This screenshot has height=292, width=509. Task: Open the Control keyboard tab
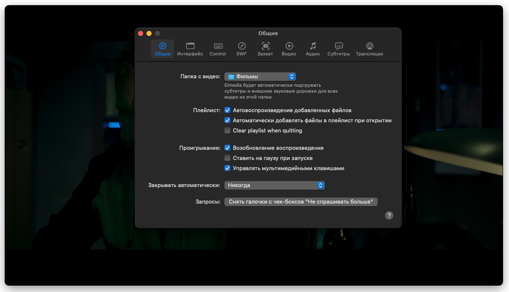(x=218, y=49)
